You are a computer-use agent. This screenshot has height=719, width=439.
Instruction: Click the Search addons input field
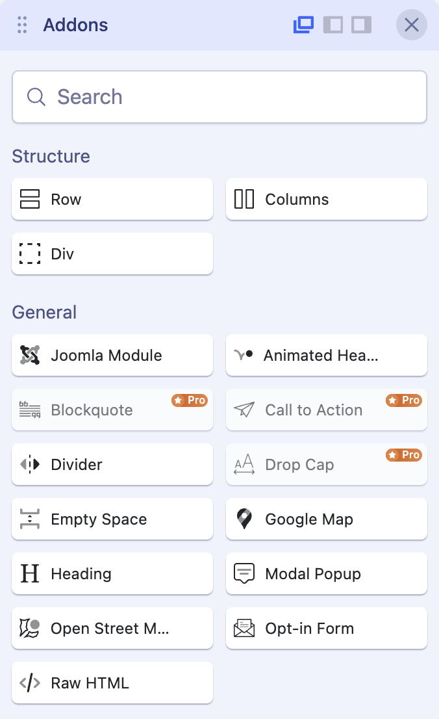[x=219, y=97]
